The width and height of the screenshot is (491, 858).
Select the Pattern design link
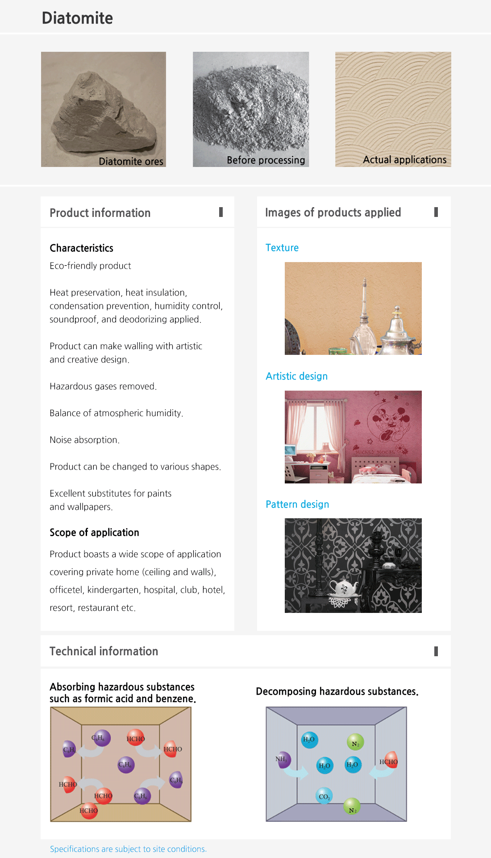(297, 504)
